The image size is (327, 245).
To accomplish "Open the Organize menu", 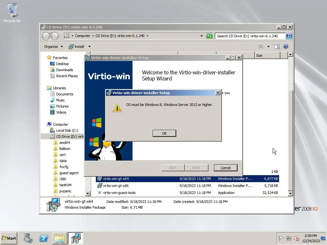I will [53, 47].
